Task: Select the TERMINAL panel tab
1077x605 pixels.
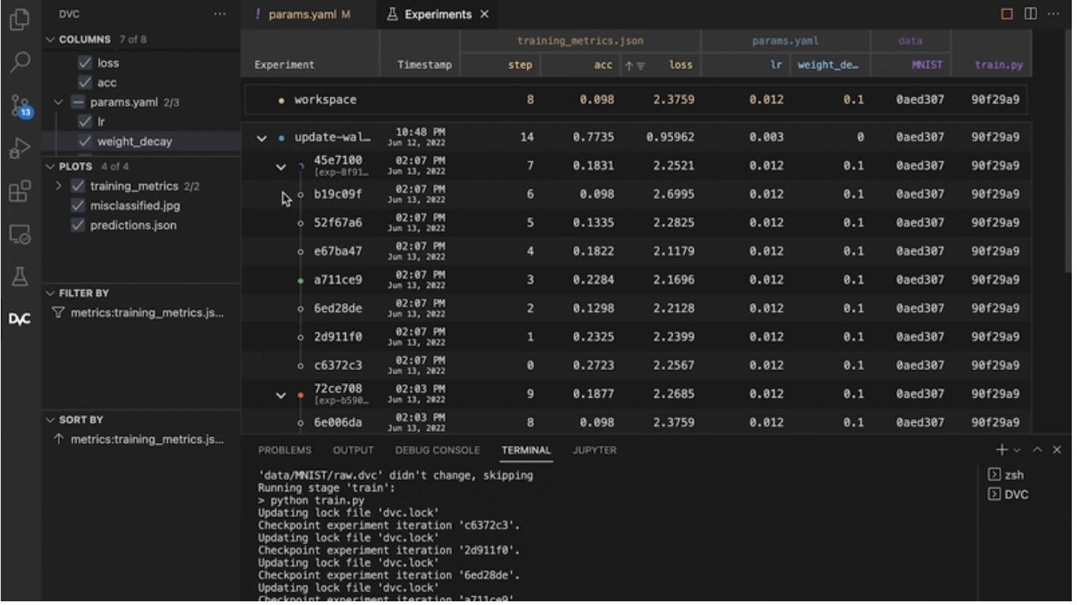Action: click(x=526, y=450)
